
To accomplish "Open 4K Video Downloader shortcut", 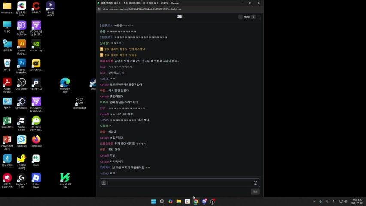I will [x=36, y=124].
